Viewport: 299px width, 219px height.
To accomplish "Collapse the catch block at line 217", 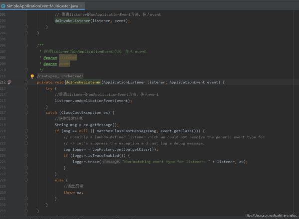I will pyautogui.click(x=26, y=113).
